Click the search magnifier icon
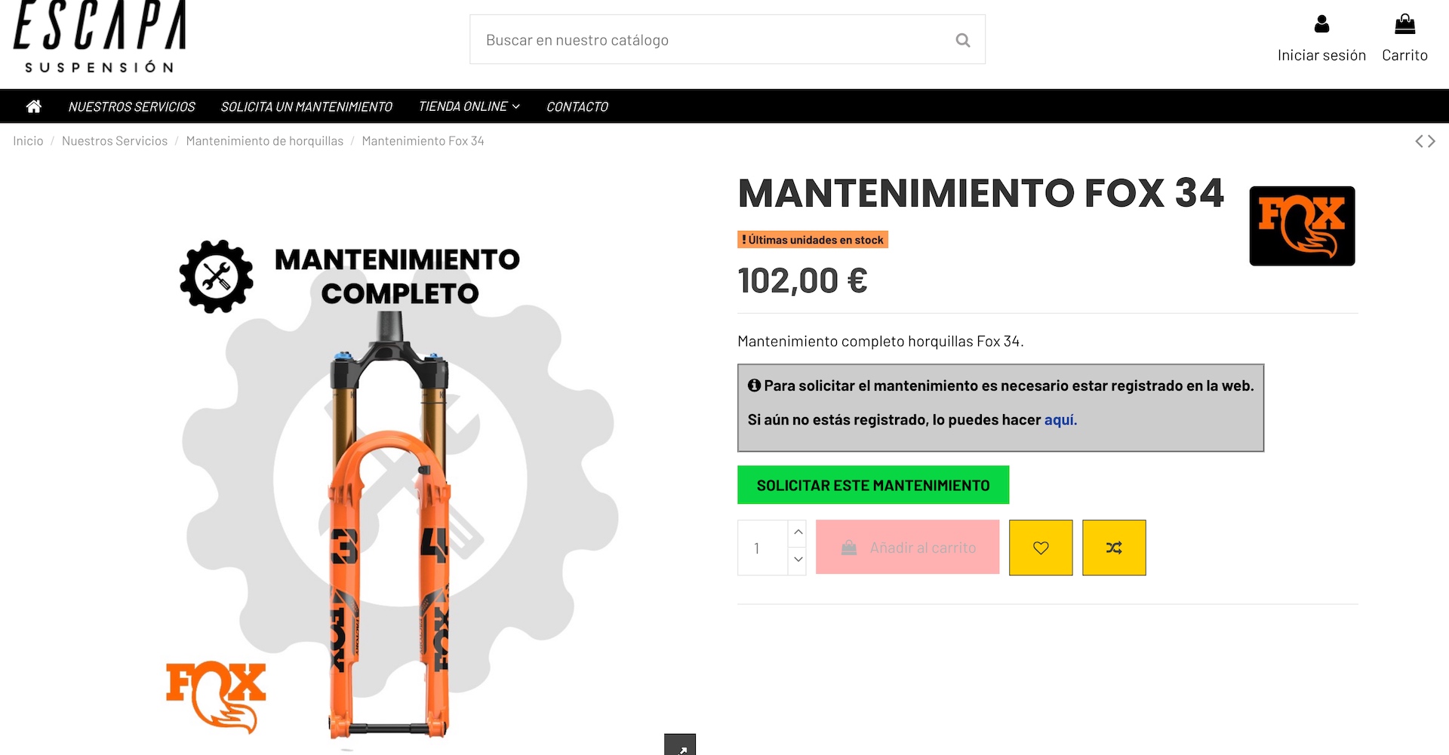 [963, 40]
